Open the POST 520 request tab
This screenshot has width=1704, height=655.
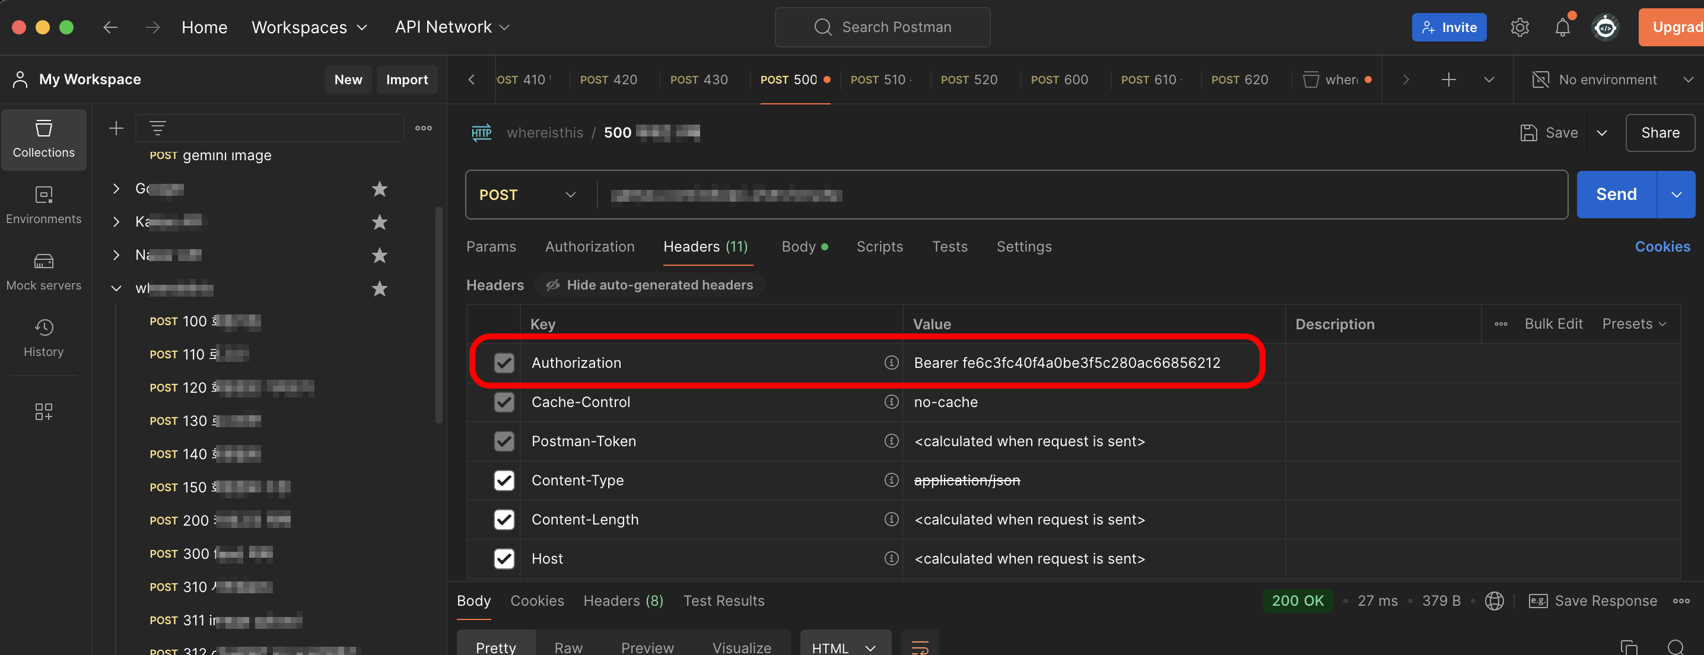pos(968,80)
